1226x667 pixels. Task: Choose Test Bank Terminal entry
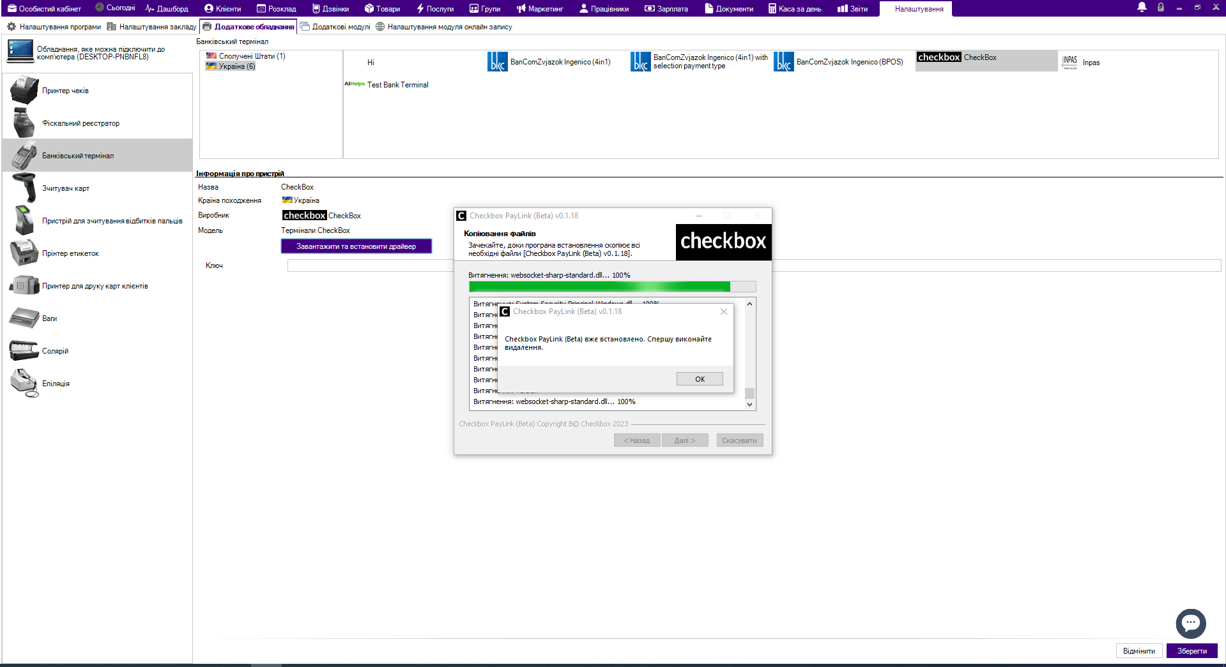(x=387, y=84)
